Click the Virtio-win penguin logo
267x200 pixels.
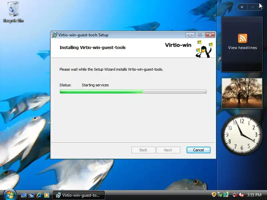(204, 49)
